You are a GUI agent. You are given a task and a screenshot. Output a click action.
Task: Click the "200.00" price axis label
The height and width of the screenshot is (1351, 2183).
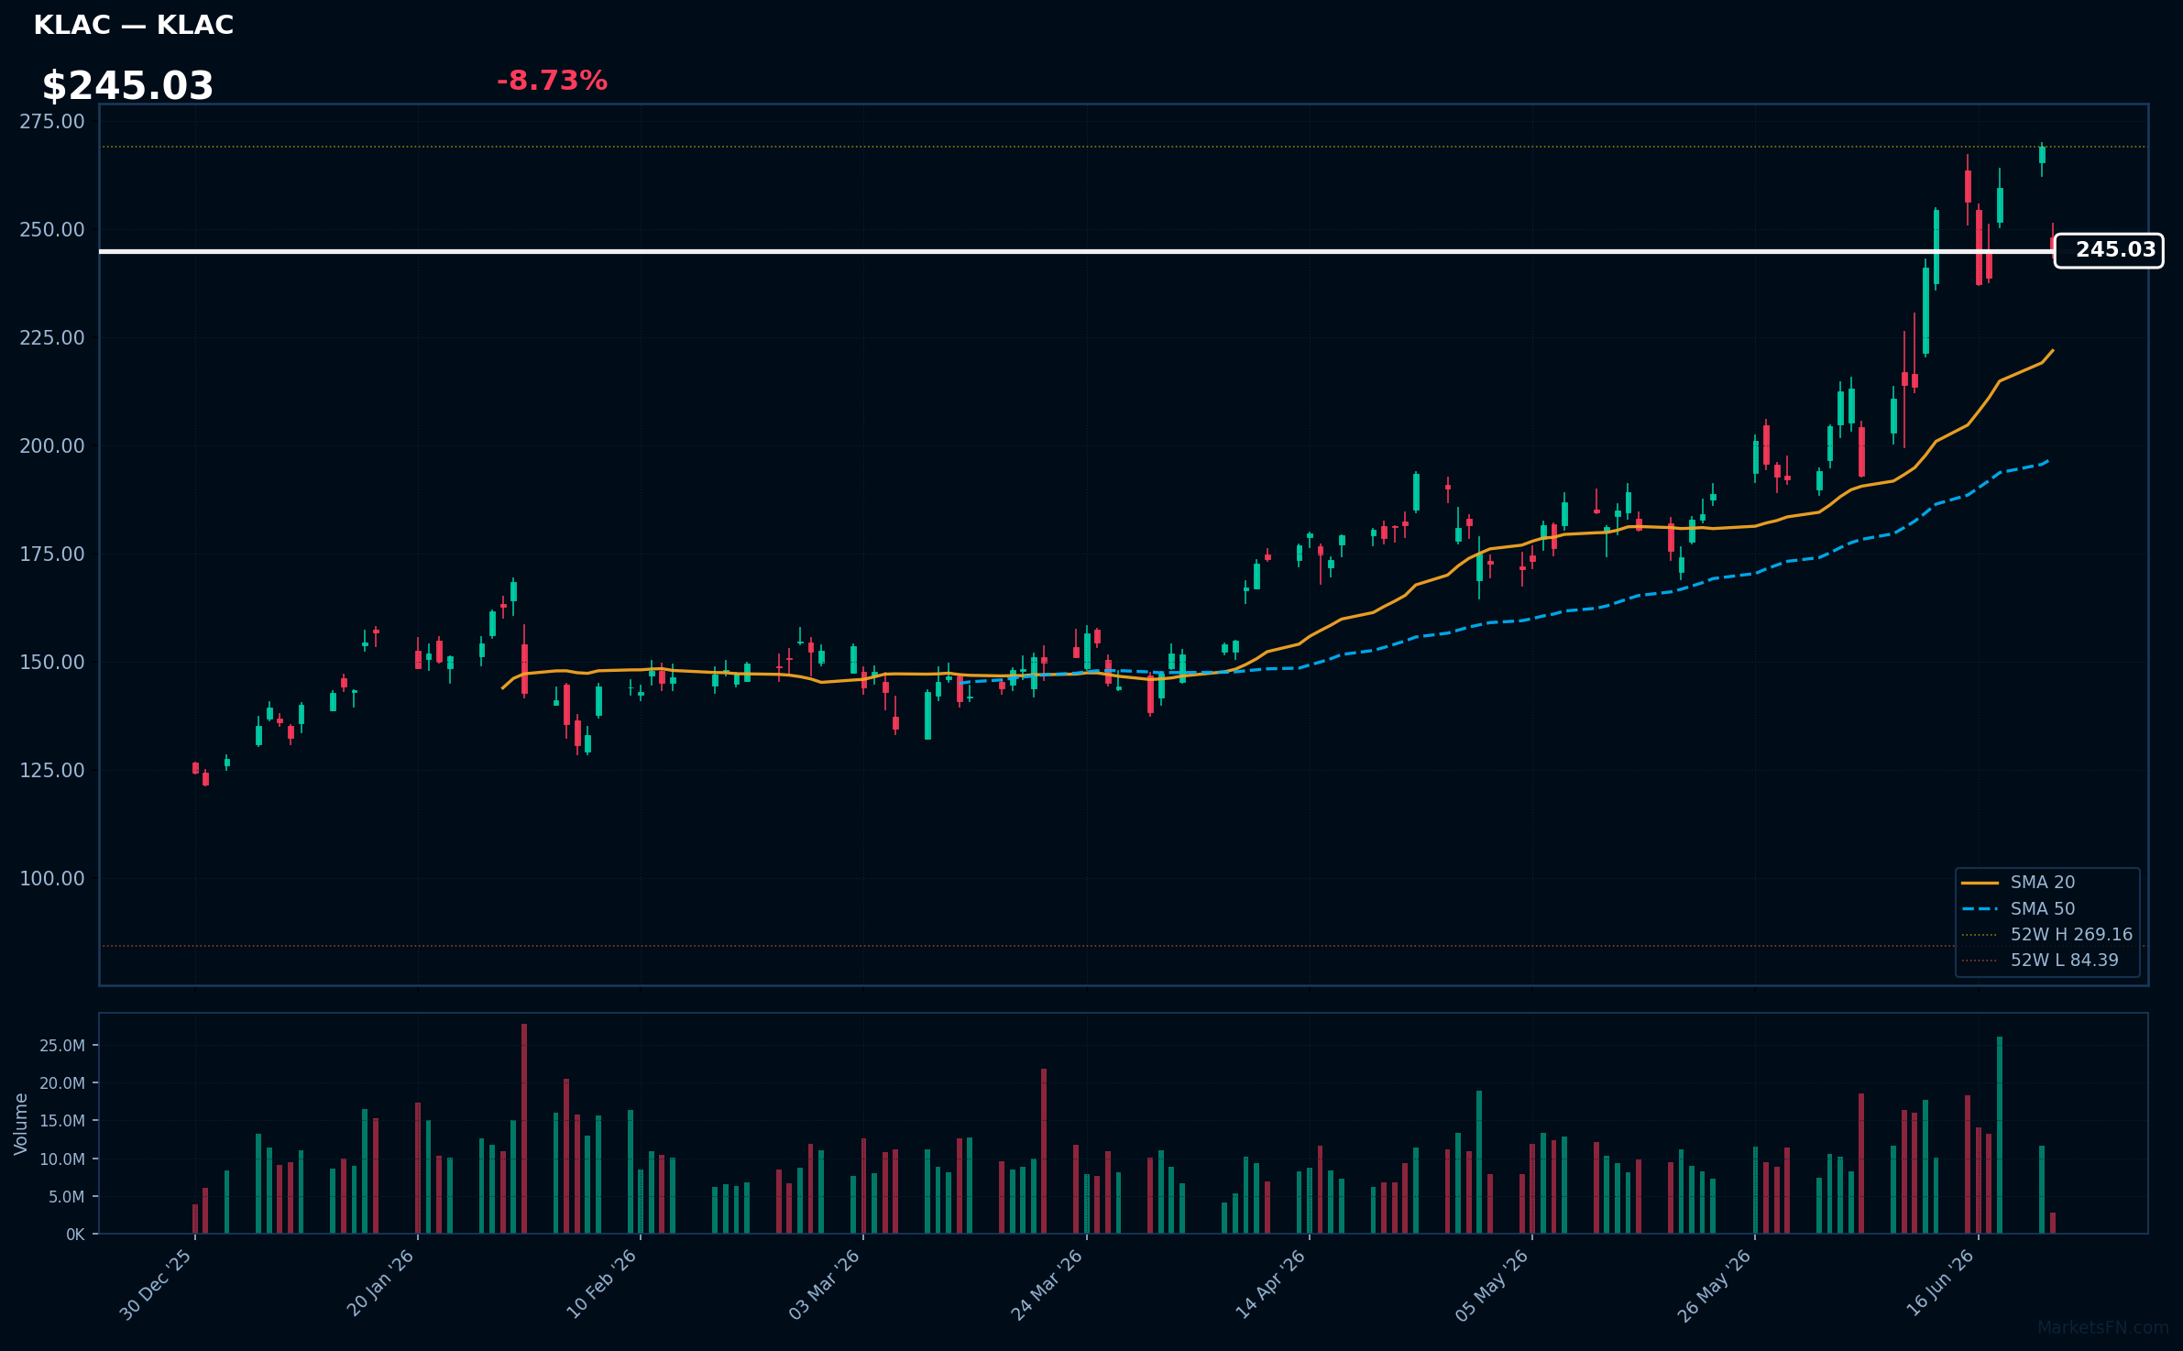(52, 446)
